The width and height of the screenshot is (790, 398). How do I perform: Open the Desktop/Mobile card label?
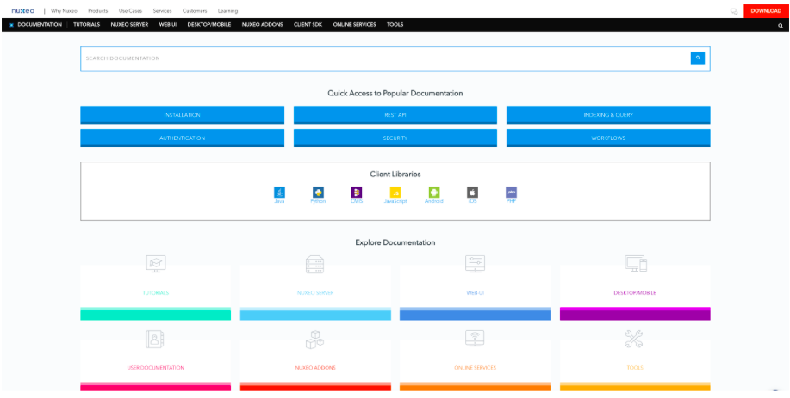(635, 293)
